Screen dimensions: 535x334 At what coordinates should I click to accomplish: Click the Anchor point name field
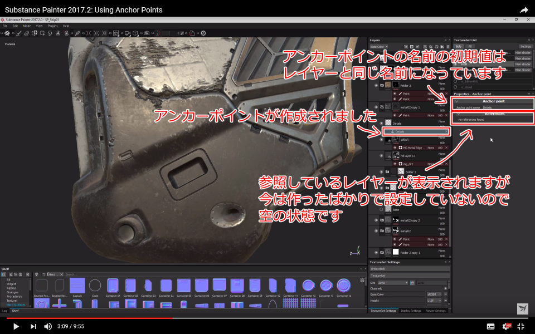[x=508, y=107]
